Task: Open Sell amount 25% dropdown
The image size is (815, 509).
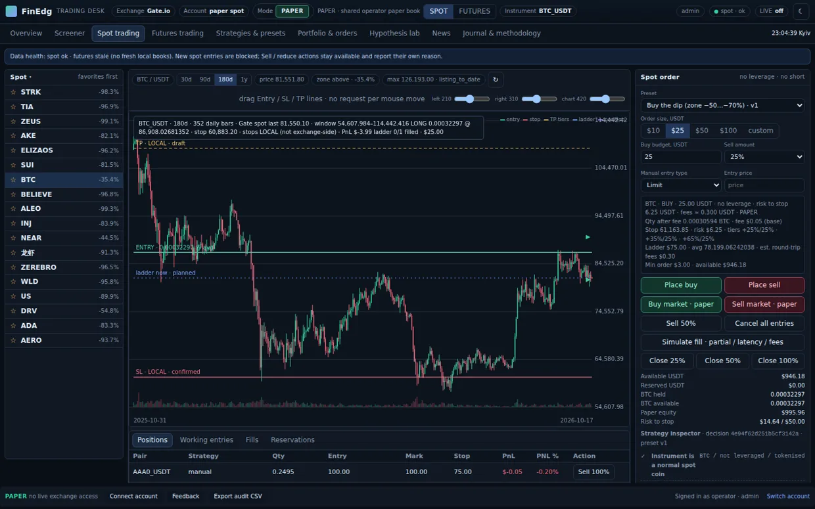Action: pos(764,157)
